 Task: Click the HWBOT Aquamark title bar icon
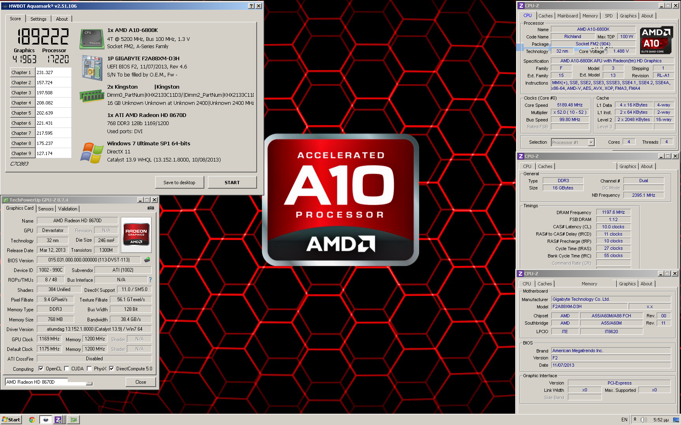click(5, 6)
